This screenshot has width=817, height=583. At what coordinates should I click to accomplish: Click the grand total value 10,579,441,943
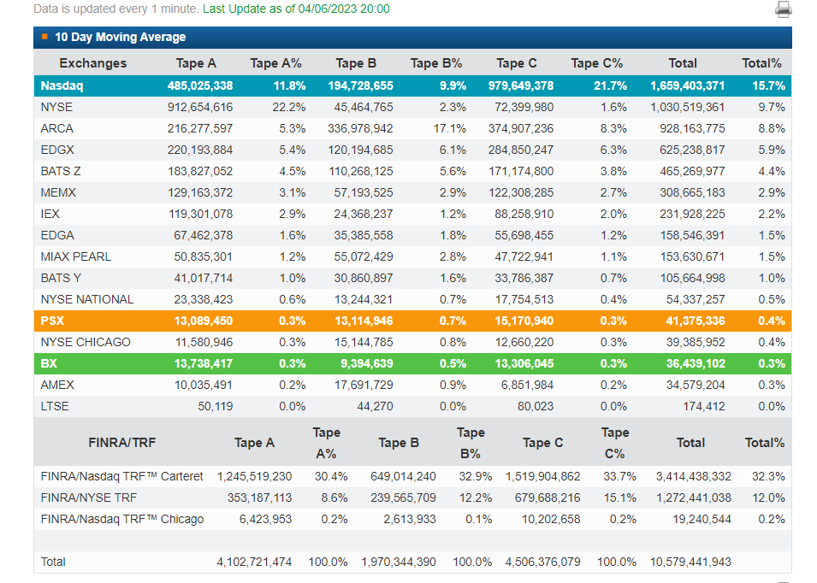[x=690, y=562]
